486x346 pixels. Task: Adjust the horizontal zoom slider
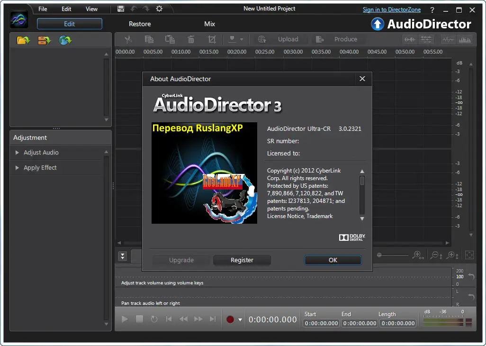tap(392, 255)
